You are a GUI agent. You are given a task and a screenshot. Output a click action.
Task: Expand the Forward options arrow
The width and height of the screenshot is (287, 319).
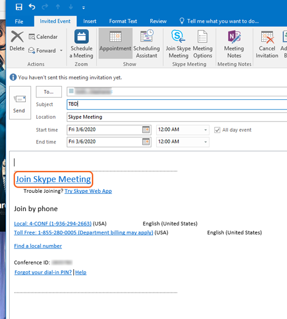pyautogui.click(x=61, y=50)
